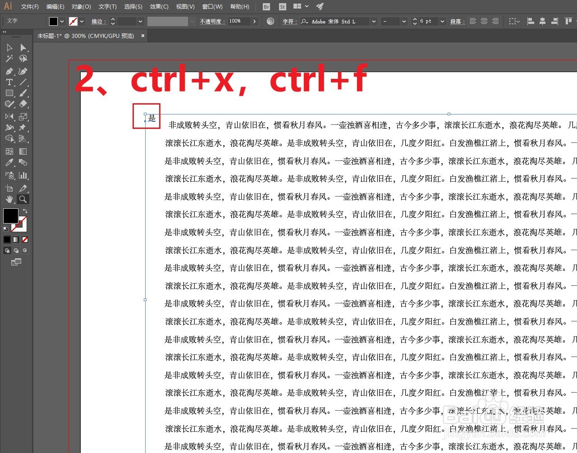This screenshot has width=577, height=453.
Task: Select the Puppet Warp pin tool
Action: point(23,128)
